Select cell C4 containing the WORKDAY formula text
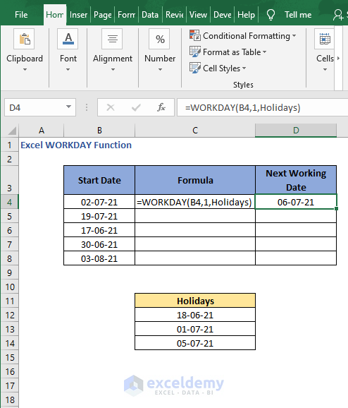Viewport: 348px width, 408px height. click(195, 202)
